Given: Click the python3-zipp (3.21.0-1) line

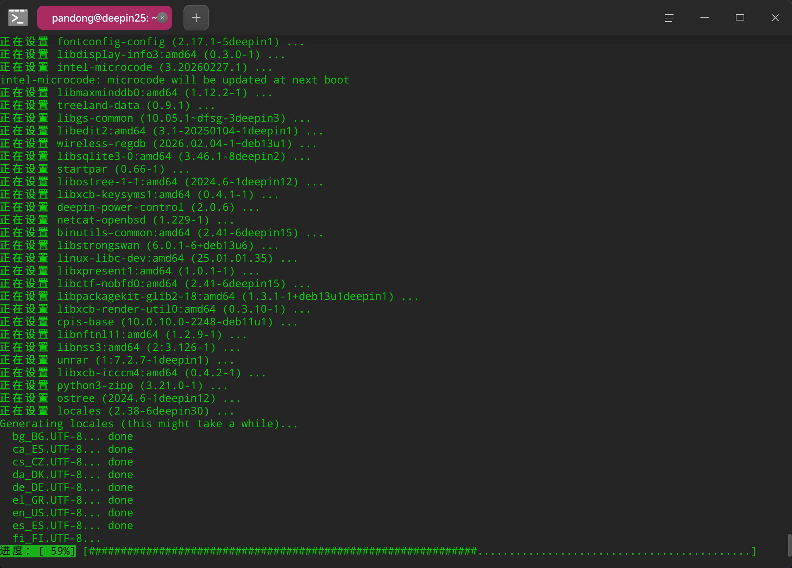Looking at the screenshot, I should pyautogui.click(x=114, y=386).
